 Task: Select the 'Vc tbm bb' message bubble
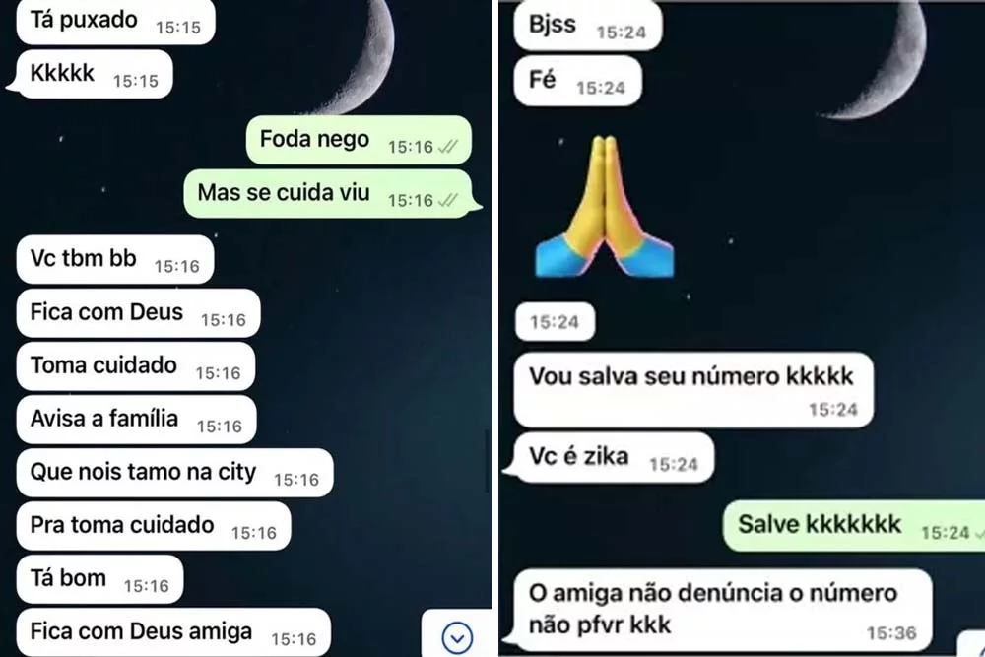pyautogui.click(x=115, y=259)
